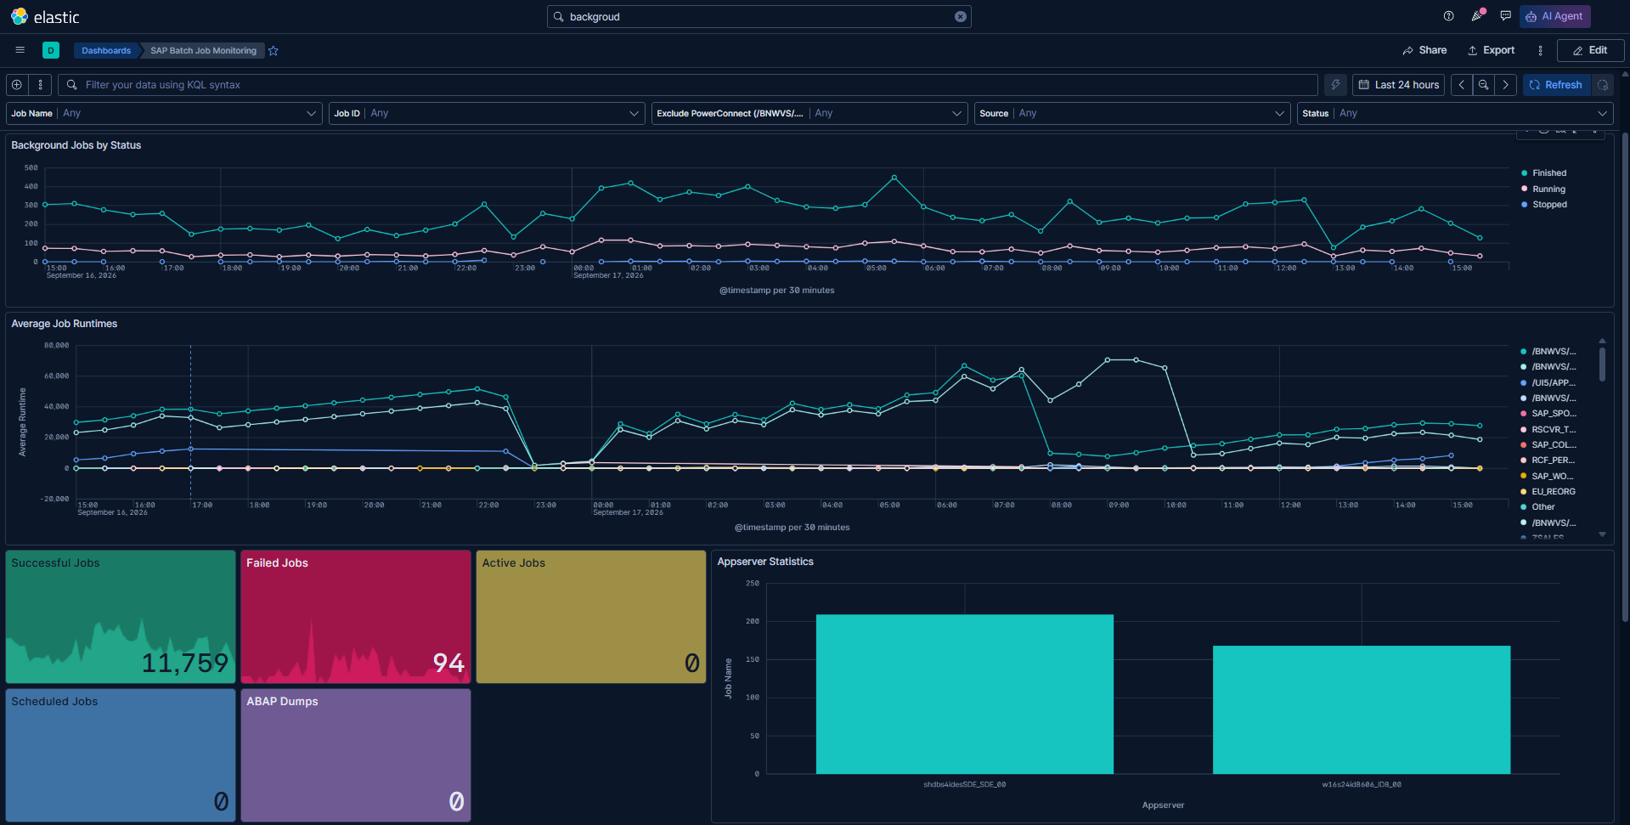Toggle the Running series in legend
The width and height of the screenshot is (1630, 825).
pos(1548,189)
